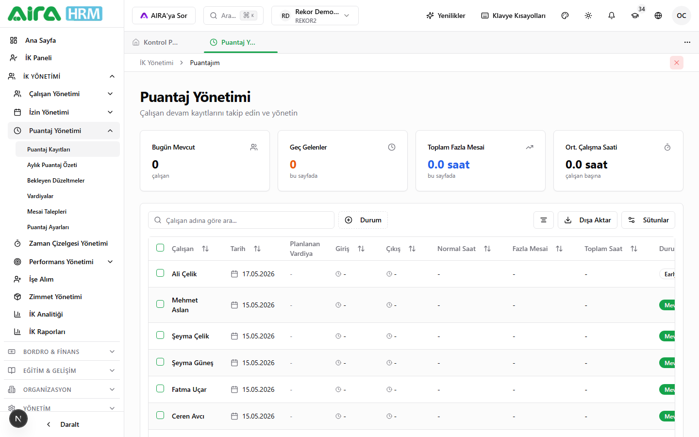Screen dimensions: 699x437
Task: Sort by Çıkış column arrows
Action: click(412, 249)
